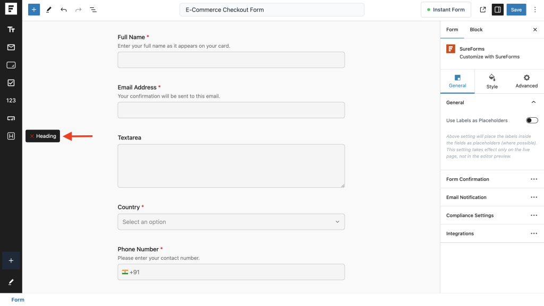Open the document overview list view
Screen dimensions: 544x306
click(x=93, y=10)
